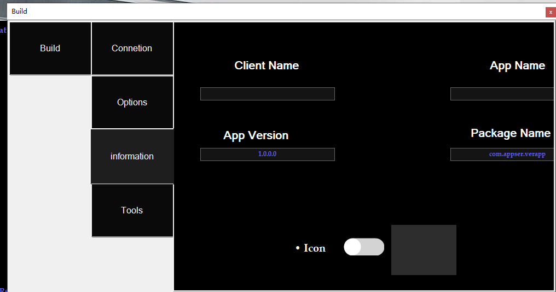Viewport: 556px width, 292px height.
Task: Select the Package Name field com.appser.verapp
Action: [x=502, y=154]
